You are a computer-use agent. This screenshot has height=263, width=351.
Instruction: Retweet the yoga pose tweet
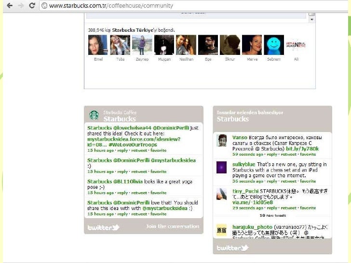point(139,193)
